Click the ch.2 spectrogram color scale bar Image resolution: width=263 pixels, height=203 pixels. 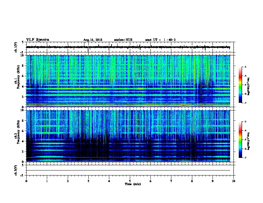[240, 140]
